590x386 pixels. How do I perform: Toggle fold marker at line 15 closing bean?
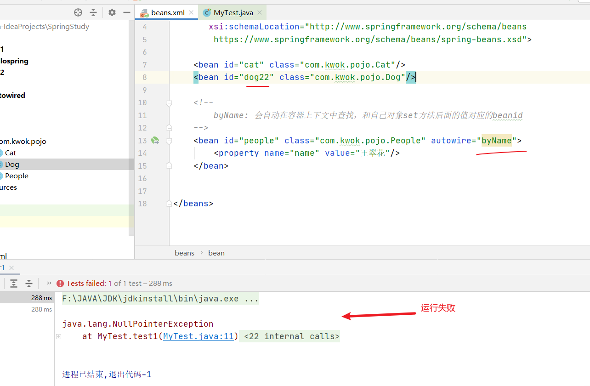tap(169, 166)
